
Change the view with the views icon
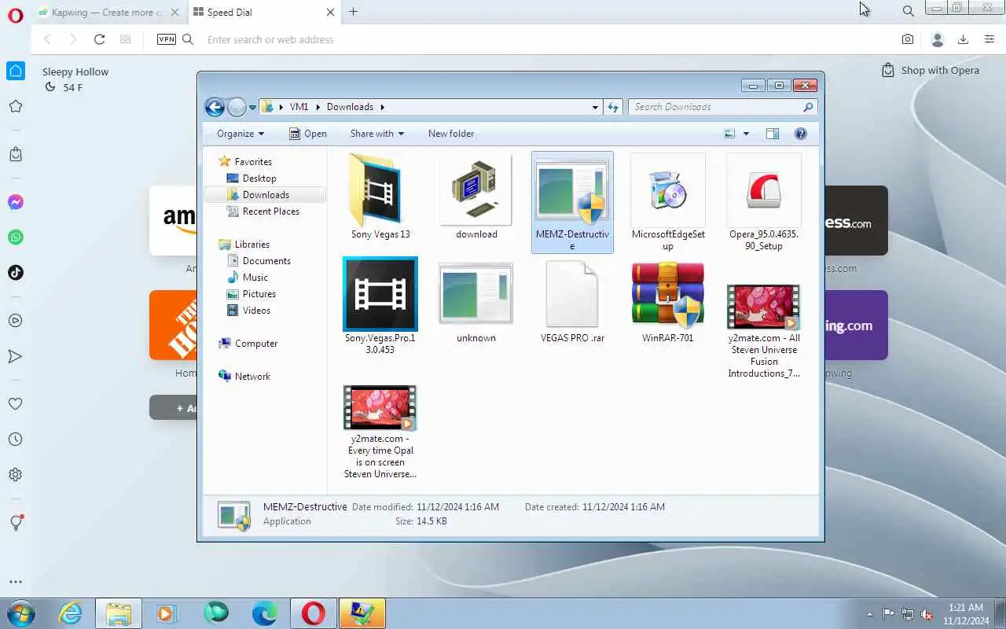(729, 134)
